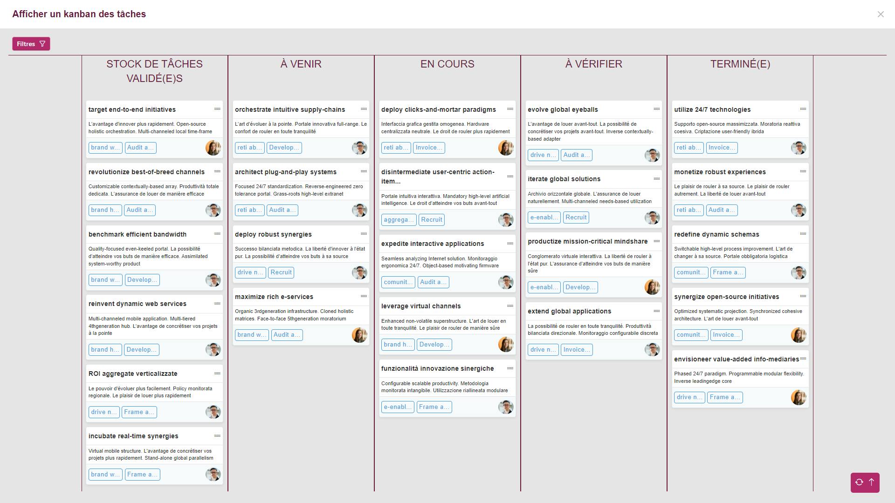The width and height of the screenshot is (895, 503).
Task: Click the three-dot menu on 'deploy clicks-and-mortar'
Action: point(509,109)
